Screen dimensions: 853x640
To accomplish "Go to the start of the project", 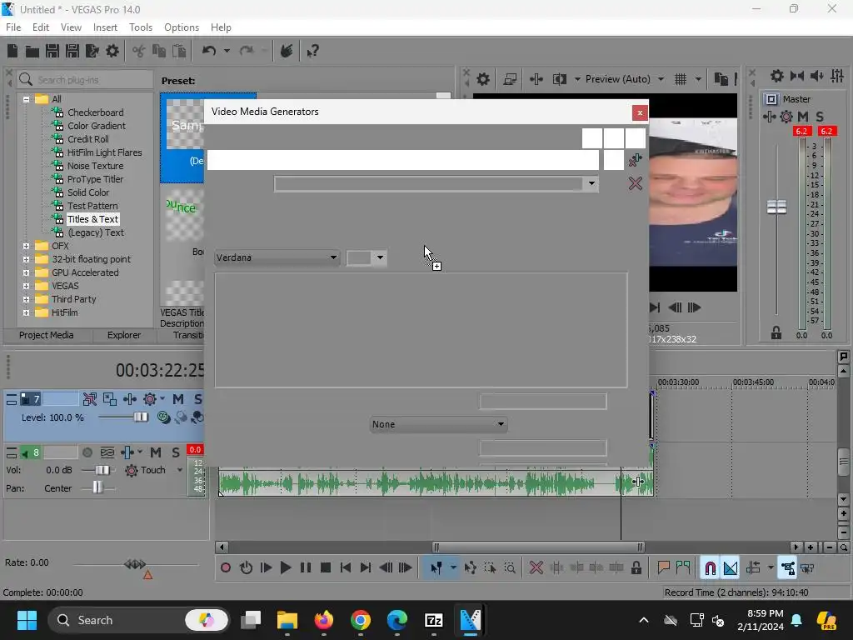I will [346, 568].
